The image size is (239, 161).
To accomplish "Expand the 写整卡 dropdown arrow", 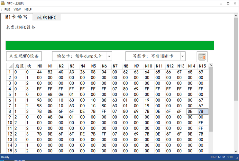I will [x=183, y=56].
